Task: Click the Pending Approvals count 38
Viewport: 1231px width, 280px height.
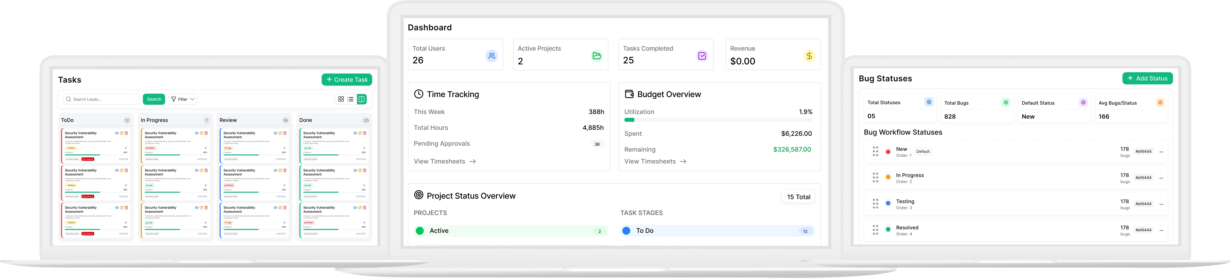Action: pyautogui.click(x=597, y=144)
